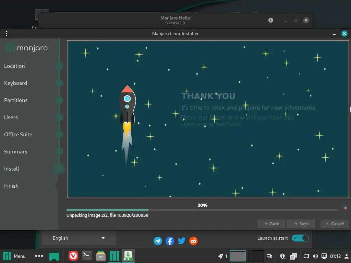This screenshot has width=351, height=263.
Task: Click the window list icon in the panel
Action: point(269,256)
